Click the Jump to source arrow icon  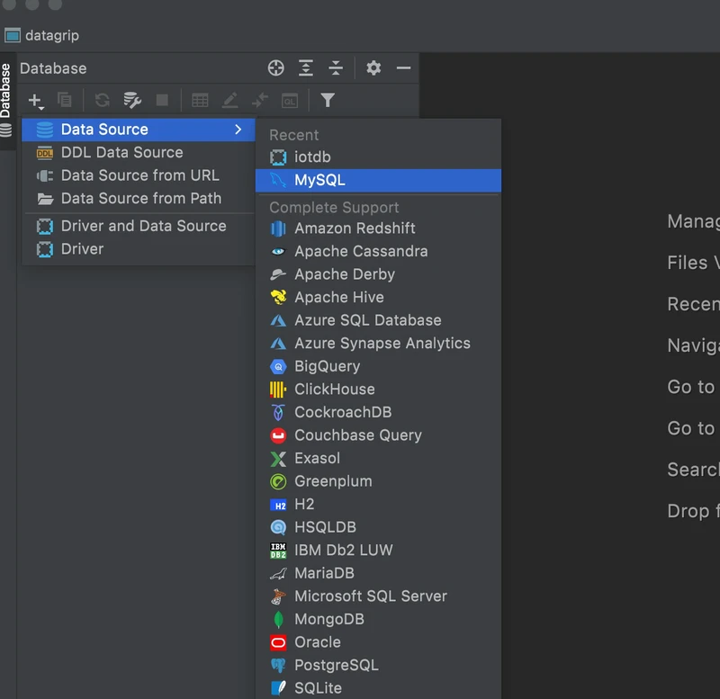[260, 100]
